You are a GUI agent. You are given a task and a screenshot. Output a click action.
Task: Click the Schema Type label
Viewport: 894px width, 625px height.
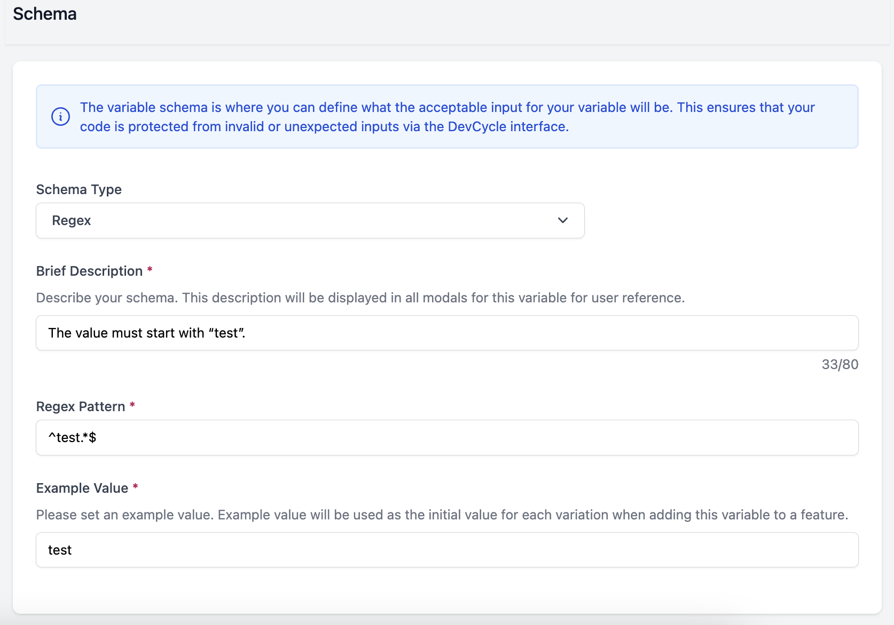(x=79, y=189)
